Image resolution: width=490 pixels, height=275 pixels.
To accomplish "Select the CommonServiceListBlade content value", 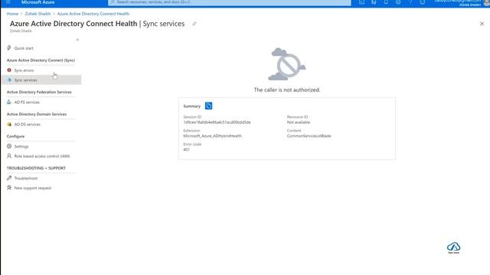I will pyautogui.click(x=309, y=136).
